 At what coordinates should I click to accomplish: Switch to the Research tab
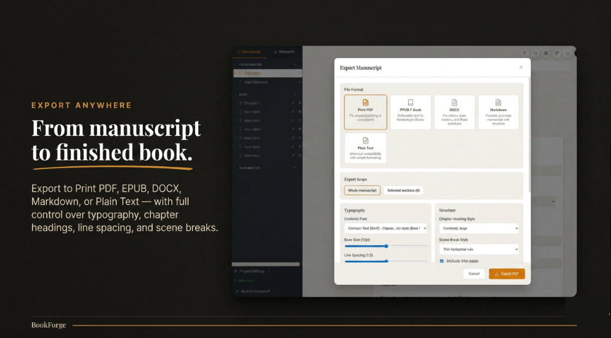[x=284, y=52]
